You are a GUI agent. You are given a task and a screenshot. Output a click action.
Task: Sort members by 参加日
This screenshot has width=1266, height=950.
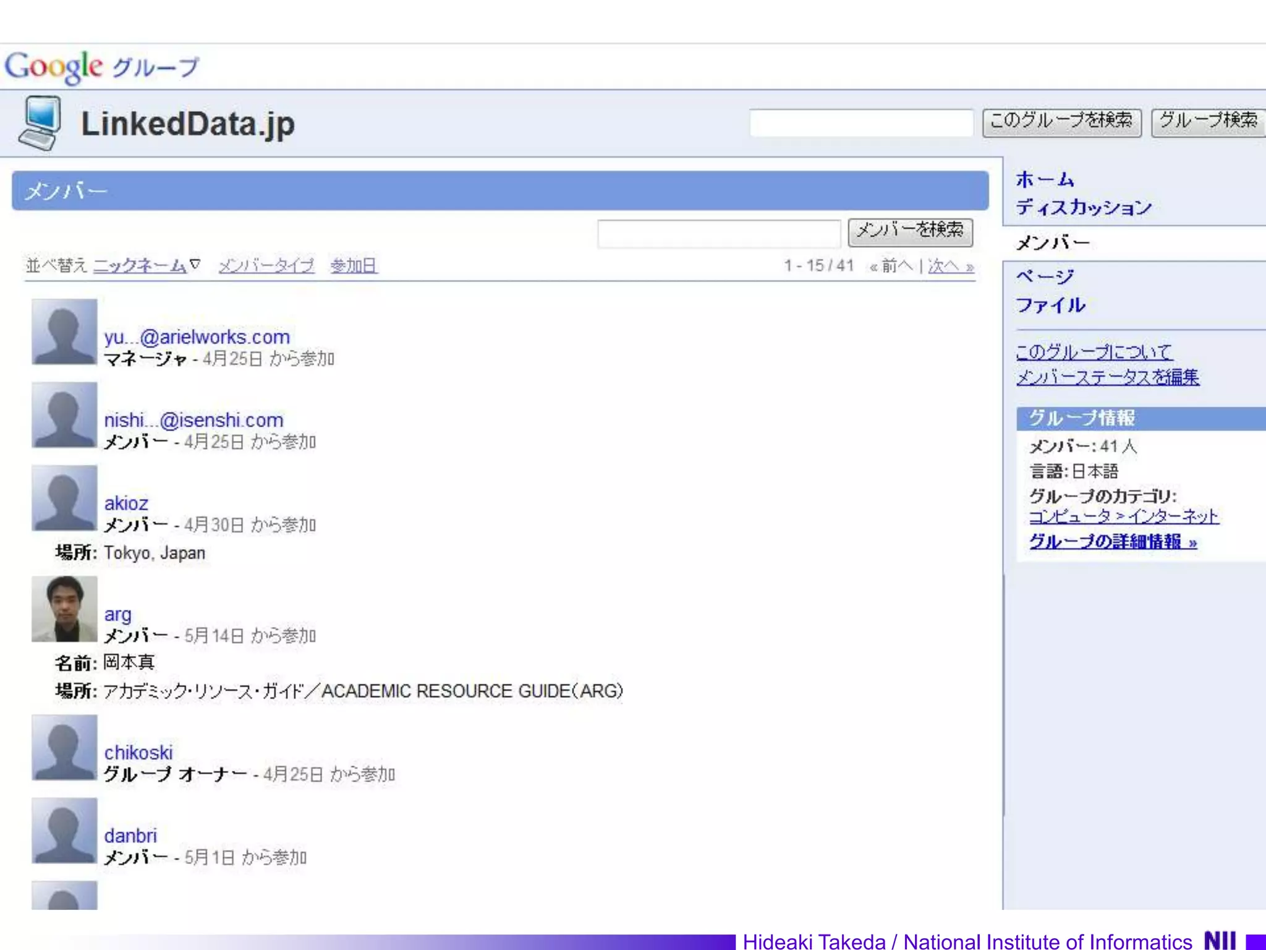(x=354, y=266)
